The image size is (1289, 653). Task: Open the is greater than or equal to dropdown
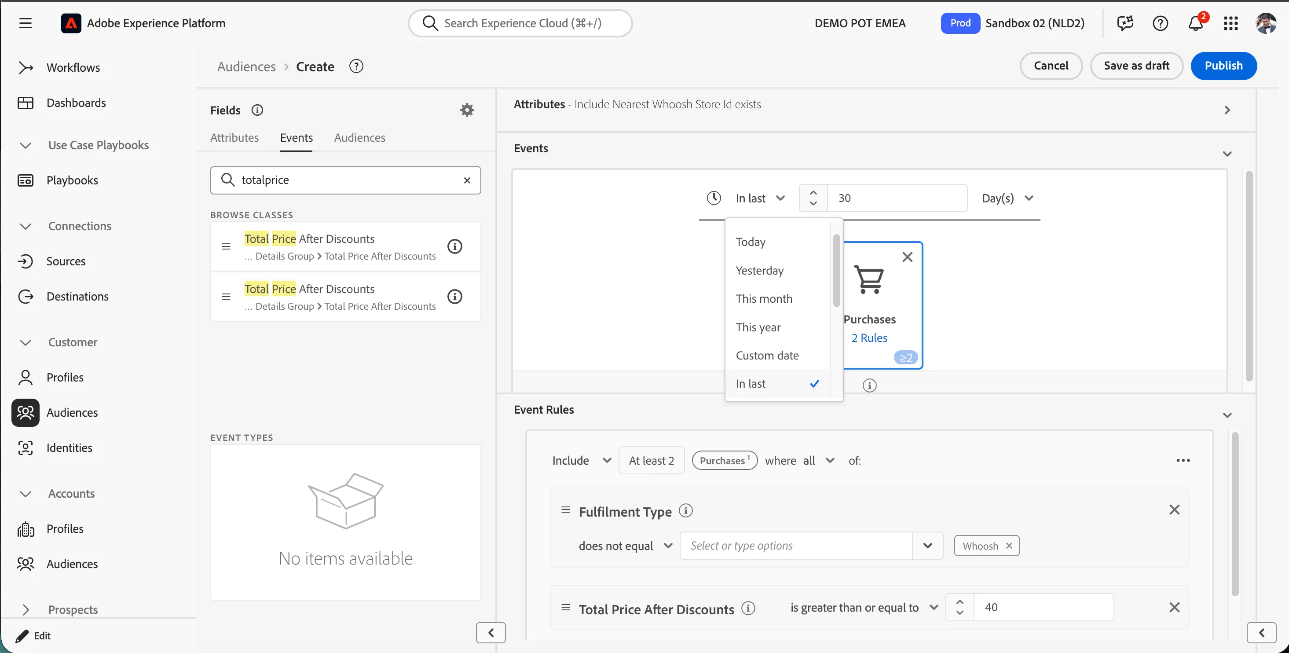point(864,607)
